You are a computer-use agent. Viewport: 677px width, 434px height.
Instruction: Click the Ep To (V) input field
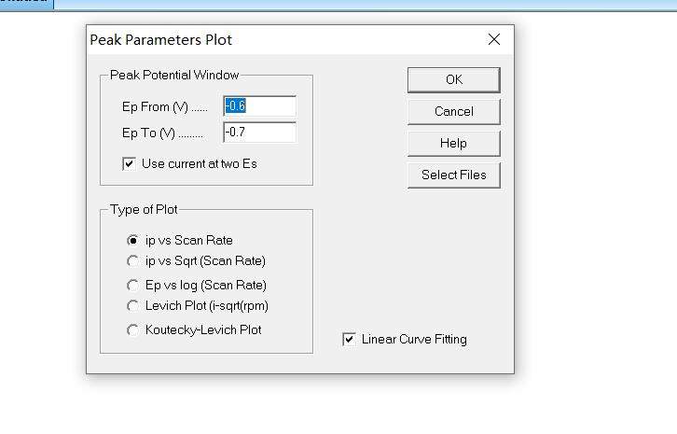click(259, 133)
